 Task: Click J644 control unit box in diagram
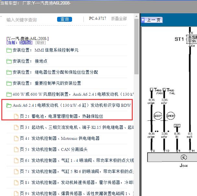pos(172,157)
